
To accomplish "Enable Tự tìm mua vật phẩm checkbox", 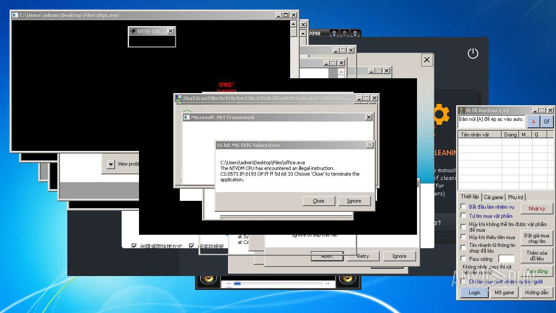I will 463,215.
